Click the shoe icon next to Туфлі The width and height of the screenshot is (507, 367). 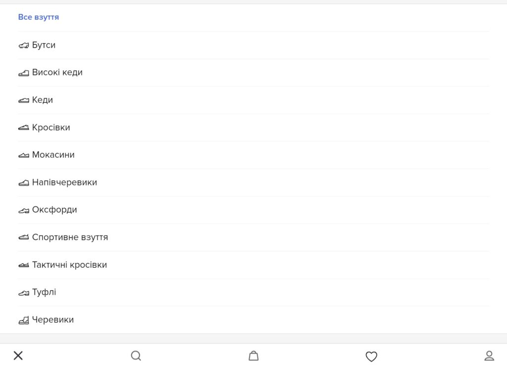[x=23, y=292]
